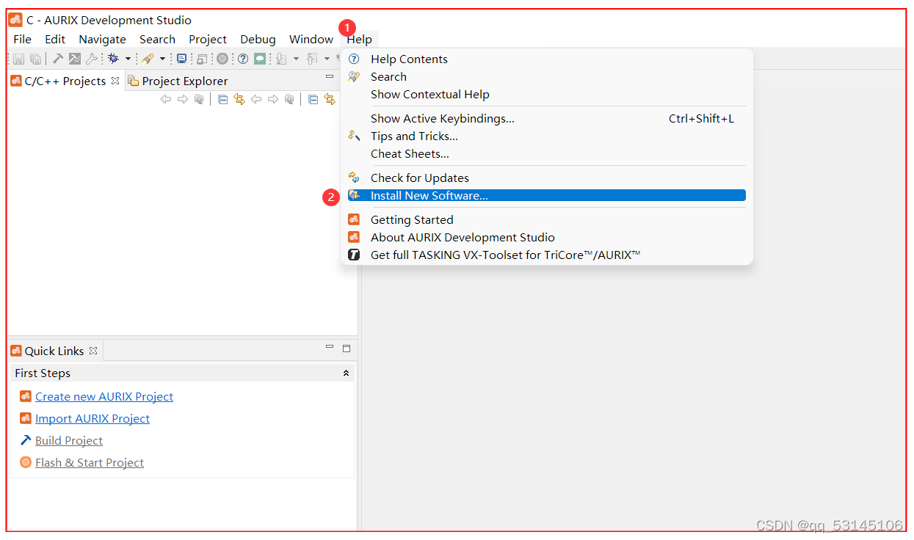
Task: Click the AURIX icon in the title bar
Action: tap(15, 20)
